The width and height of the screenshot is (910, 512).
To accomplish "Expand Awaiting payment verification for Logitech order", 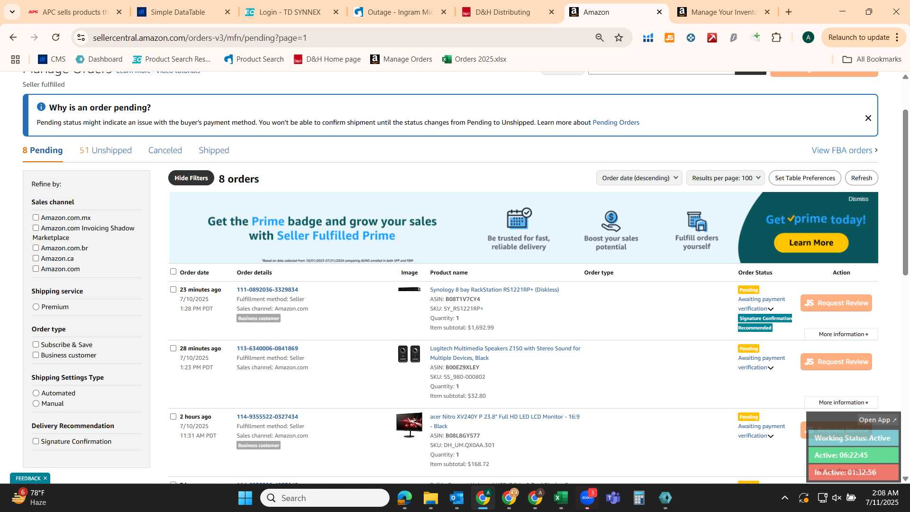I will [771, 368].
